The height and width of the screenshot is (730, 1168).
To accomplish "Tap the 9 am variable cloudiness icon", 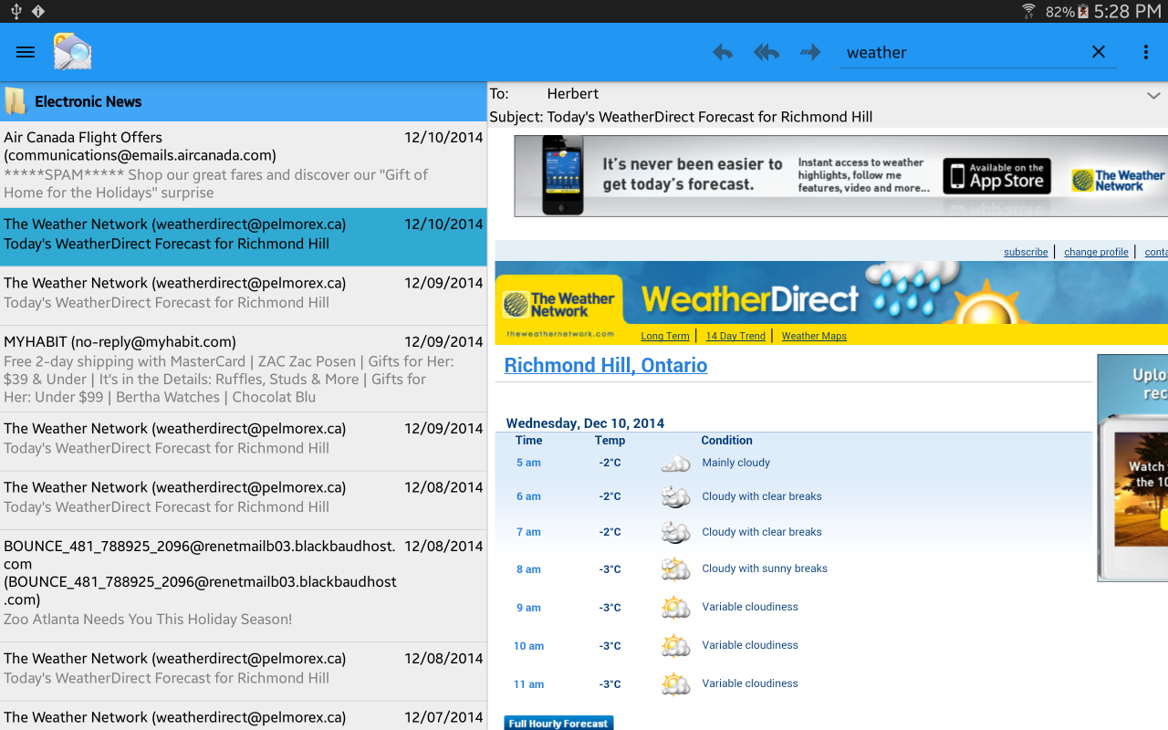I will tap(675, 608).
